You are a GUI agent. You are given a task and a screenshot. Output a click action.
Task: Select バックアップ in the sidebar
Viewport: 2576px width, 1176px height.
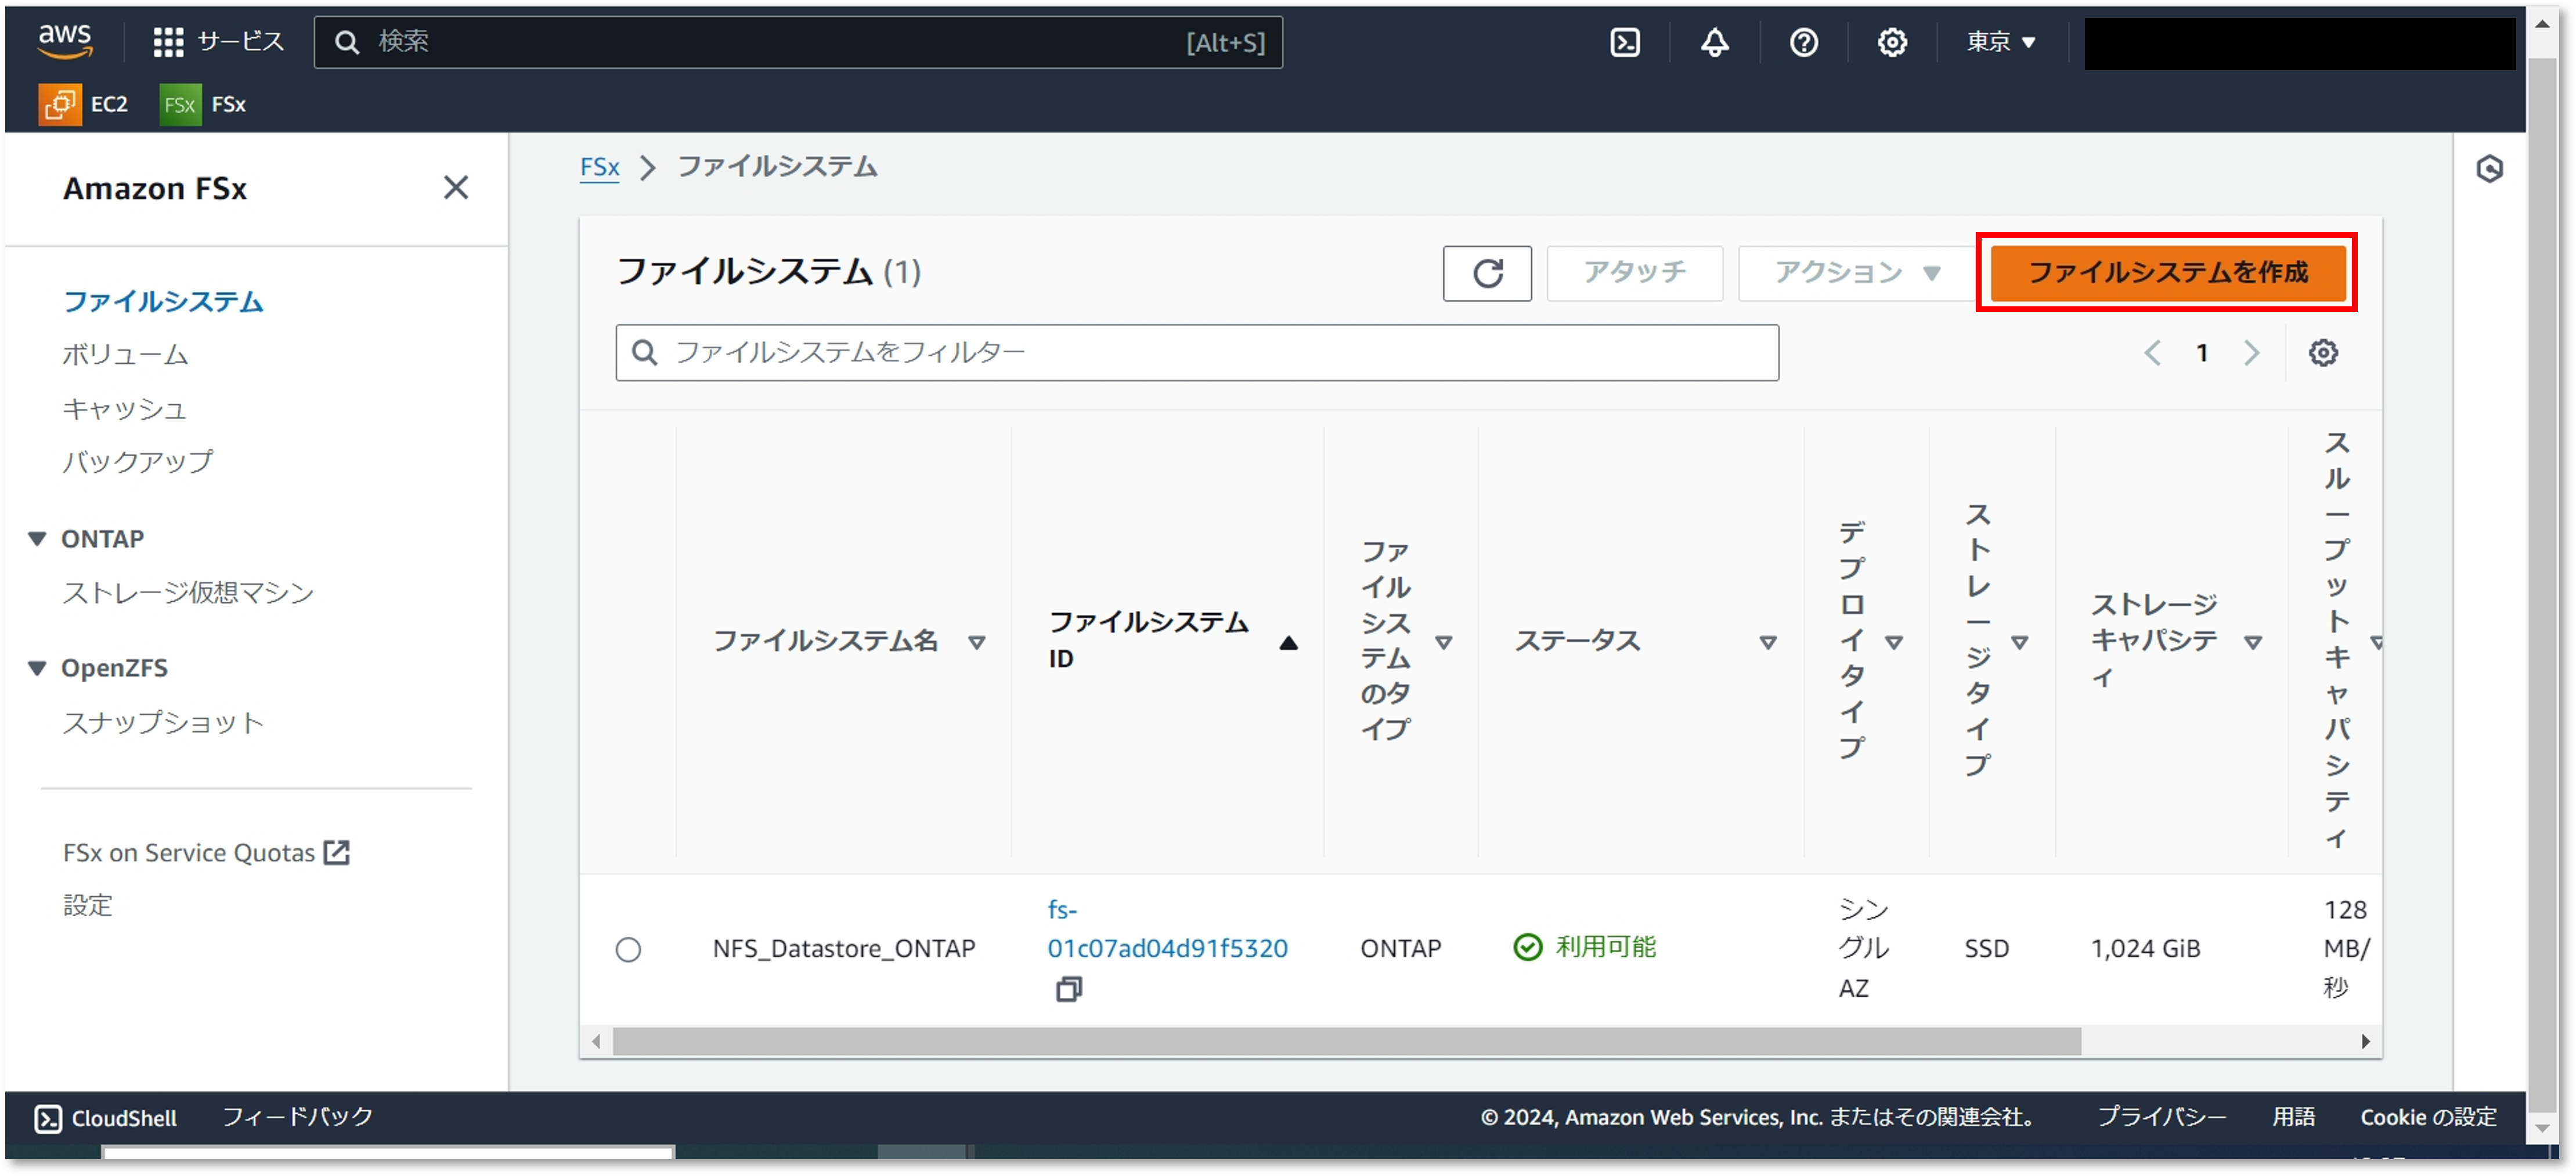point(137,462)
